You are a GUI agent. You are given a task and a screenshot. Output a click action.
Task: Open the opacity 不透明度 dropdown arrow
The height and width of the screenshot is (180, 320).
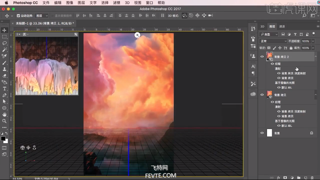click(x=313, y=41)
